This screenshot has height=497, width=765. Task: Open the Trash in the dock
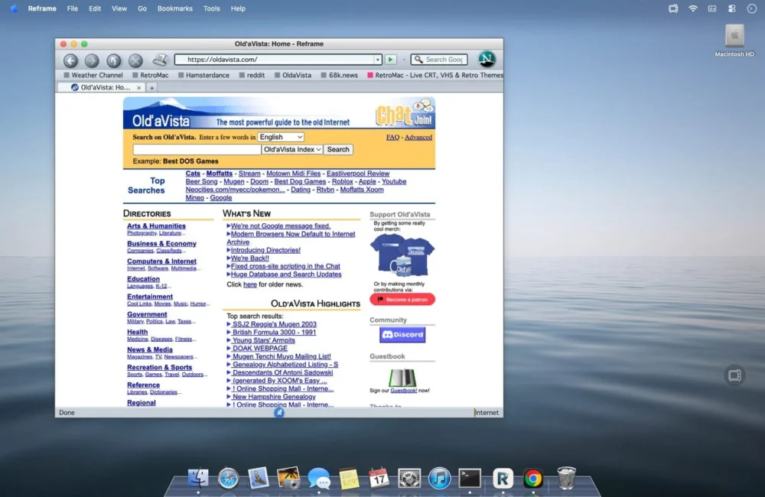click(566, 477)
